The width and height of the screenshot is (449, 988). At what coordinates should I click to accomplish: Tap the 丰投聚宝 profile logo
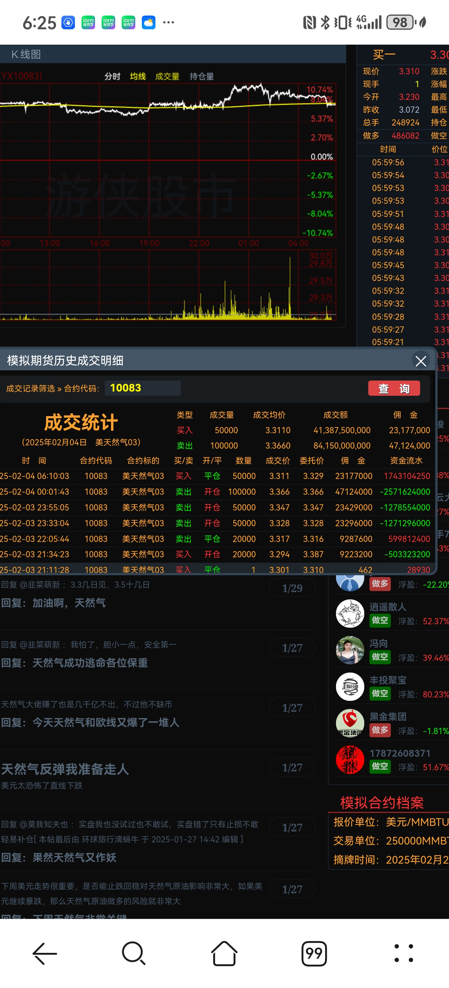(350, 686)
